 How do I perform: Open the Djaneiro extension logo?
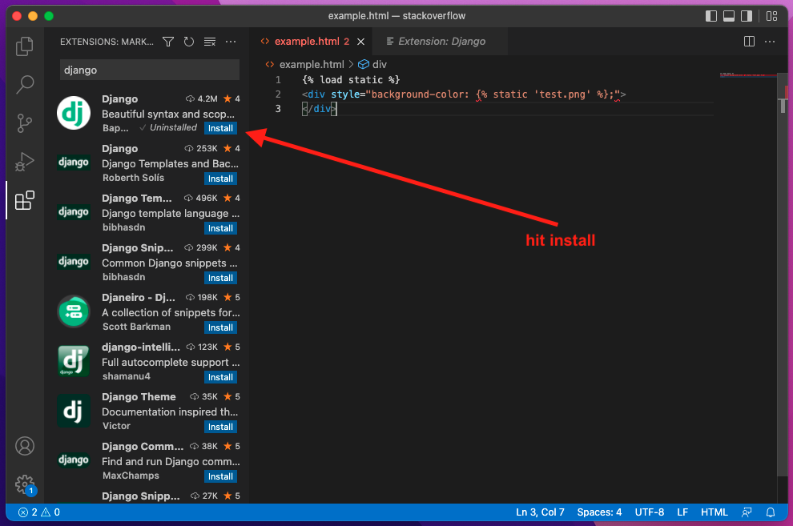click(x=74, y=311)
